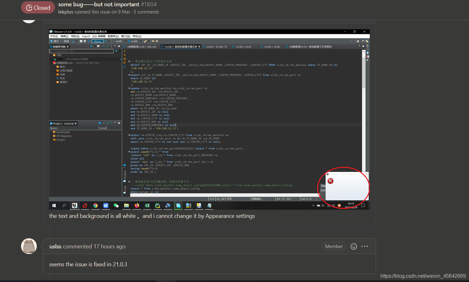Open the 文件(F) menu in DBeaver
Screen dimensions: 469x282
click(x=54, y=36)
